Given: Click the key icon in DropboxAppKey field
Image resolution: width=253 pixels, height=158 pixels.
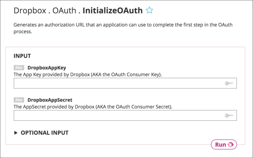Looking at the screenshot, I should pos(229,83).
